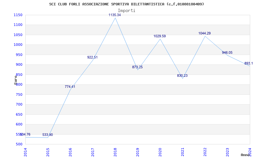Image resolution: width=253 pixels, height=158 pixels.
Task: Click the 774.41 data label
Action: pyautogui.click(x=70, y=87)
